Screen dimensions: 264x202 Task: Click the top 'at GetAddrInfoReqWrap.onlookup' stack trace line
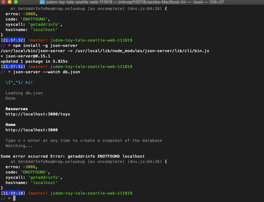click(89, 8)
